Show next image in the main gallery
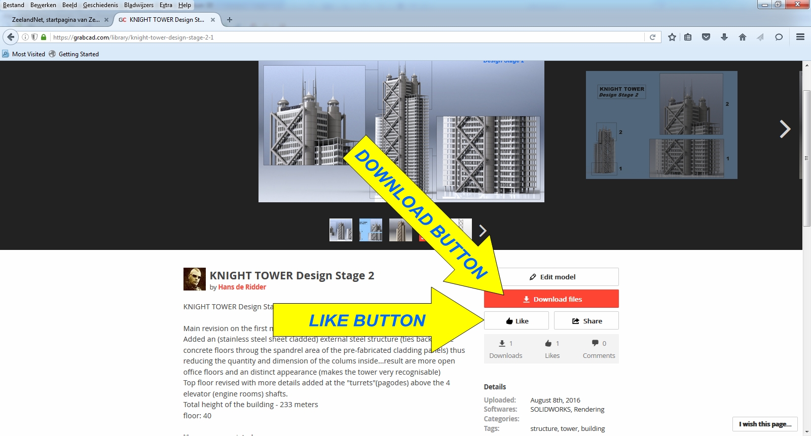The width and height of the screenshot is (811, 436). point(785,129)
